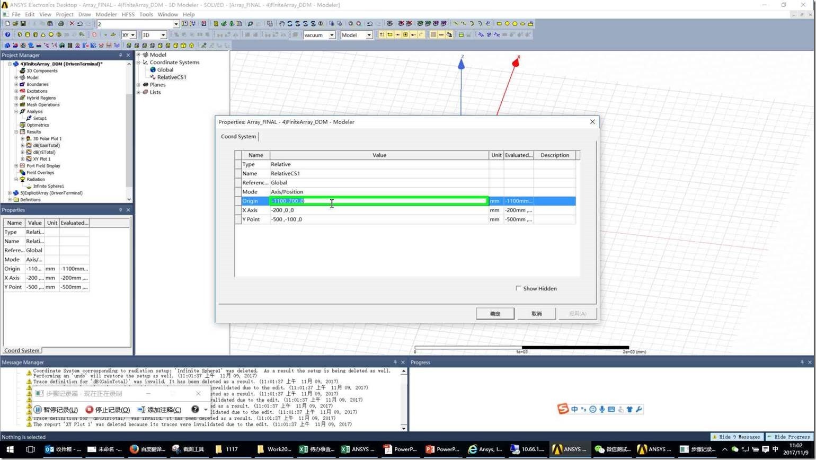Expand the Planes tree node
Viewport: 816px width, 460px height.
139,85
